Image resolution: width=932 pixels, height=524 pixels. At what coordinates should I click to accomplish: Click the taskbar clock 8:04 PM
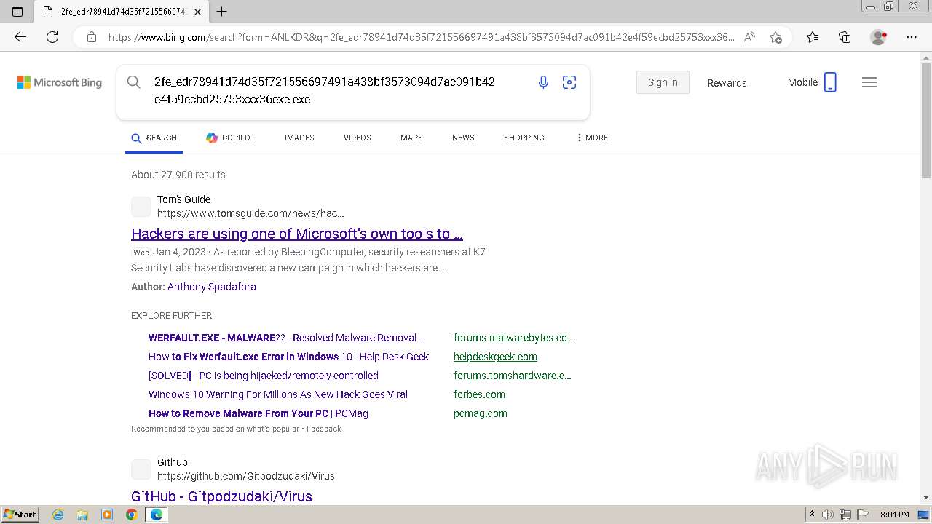pyautogui.click(x=894, y=515)
